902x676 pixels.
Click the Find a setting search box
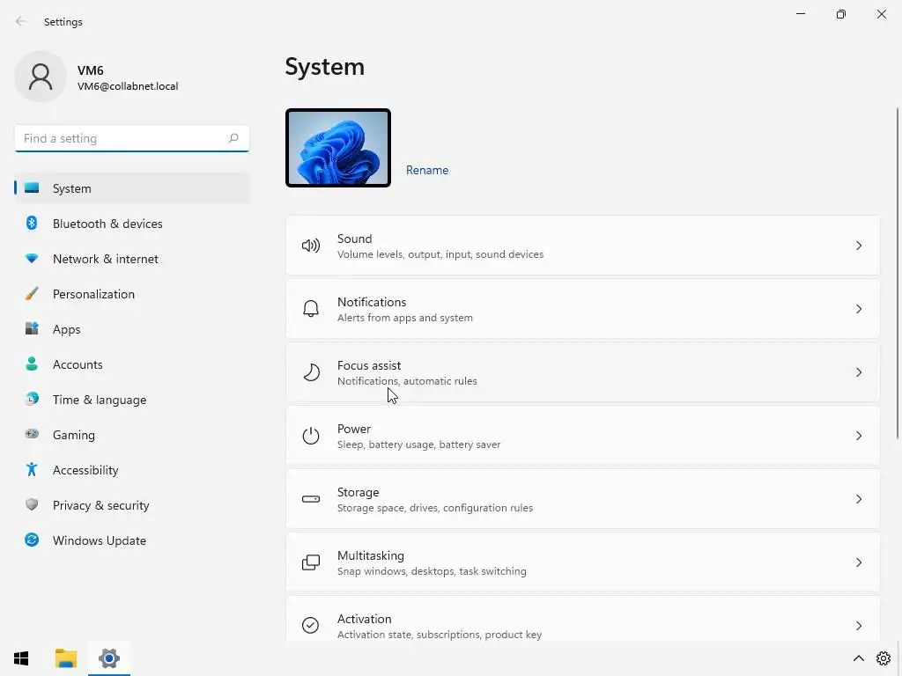coord(132,138)
